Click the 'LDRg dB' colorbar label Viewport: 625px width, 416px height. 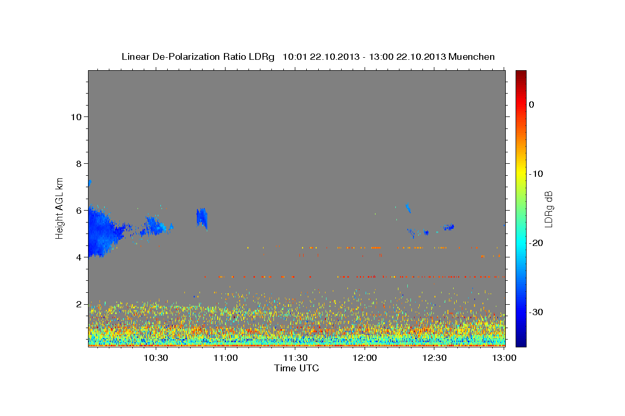[x=548, y=209]
